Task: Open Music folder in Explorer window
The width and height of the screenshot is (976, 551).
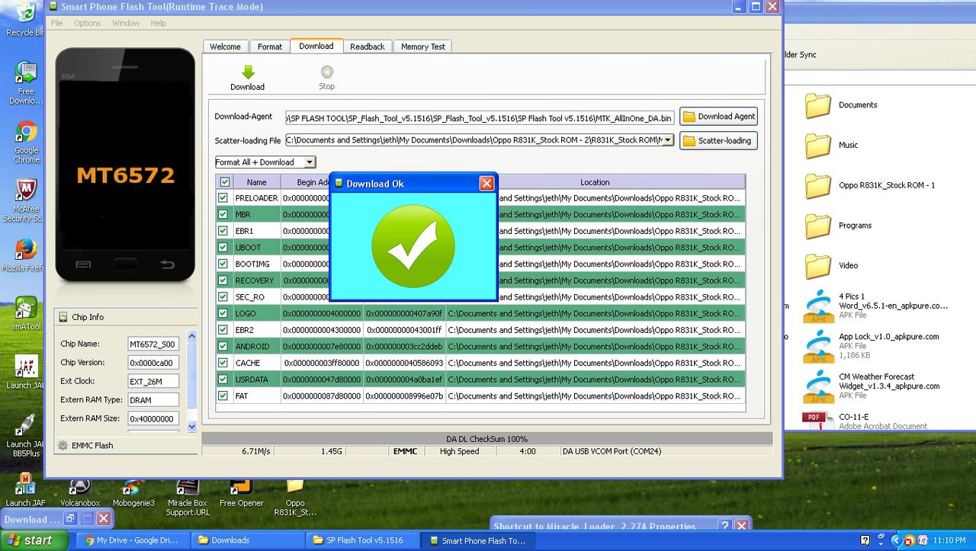Action: click(818, 145)
